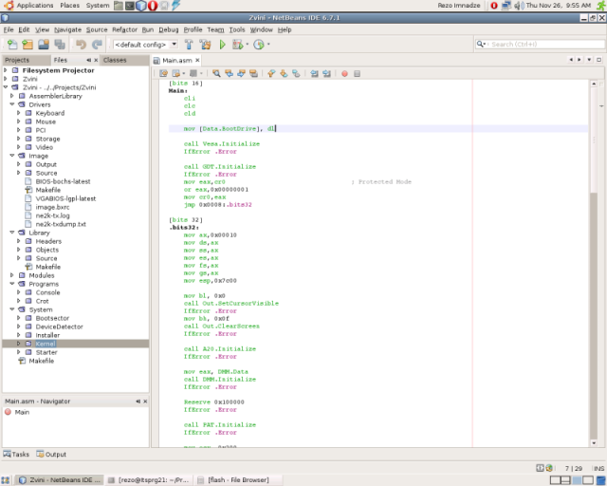This screenshot has width=607, height=486.
Task: Expand the Filesystem Projector project node
Action: [6, 70]
